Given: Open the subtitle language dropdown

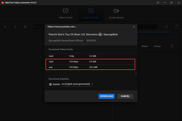Looking at the screenshot, I should tap(77, 84).
